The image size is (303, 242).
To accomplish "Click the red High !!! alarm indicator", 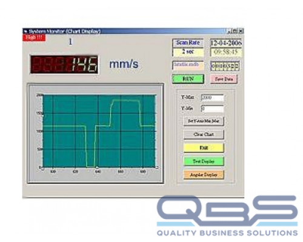I will point(34,38).
